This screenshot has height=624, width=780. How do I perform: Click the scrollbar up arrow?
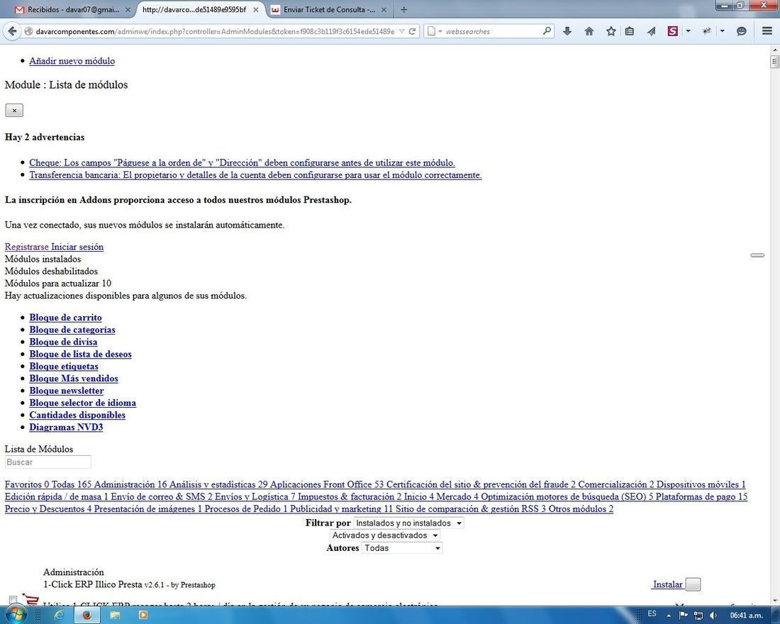[774, 49]
